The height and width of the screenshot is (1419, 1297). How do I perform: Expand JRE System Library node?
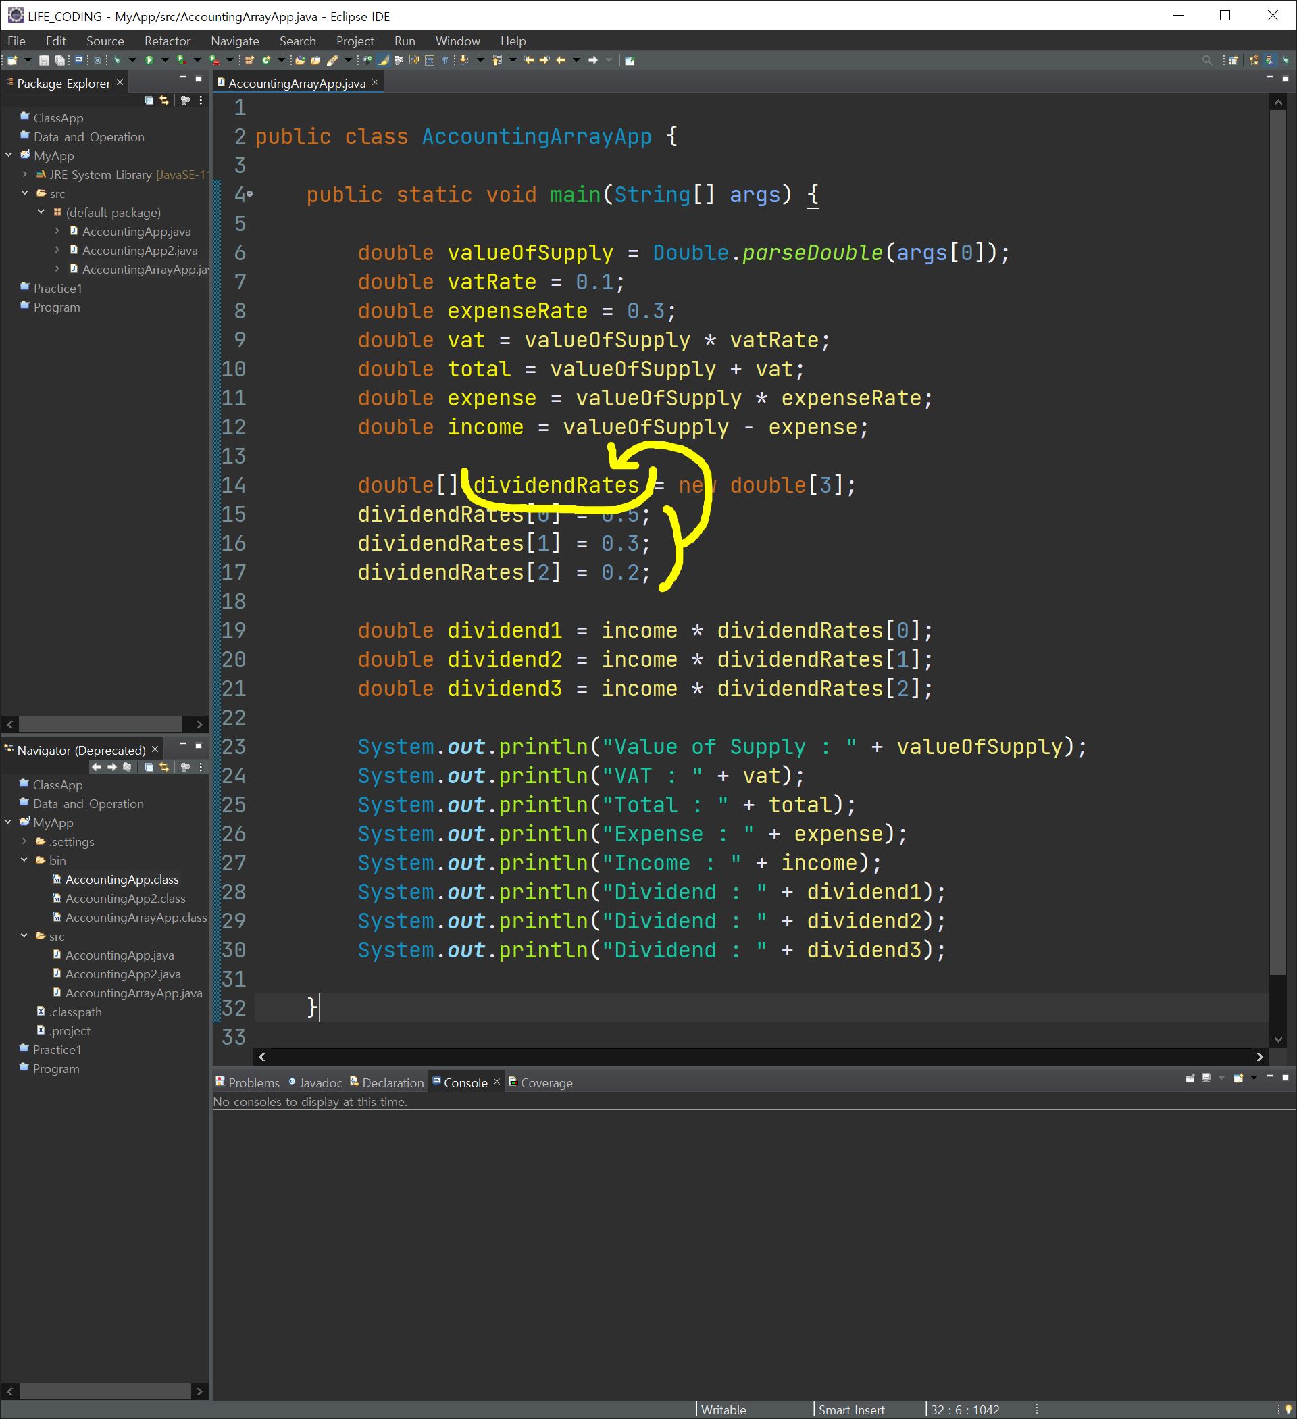[x=24, y=174]
